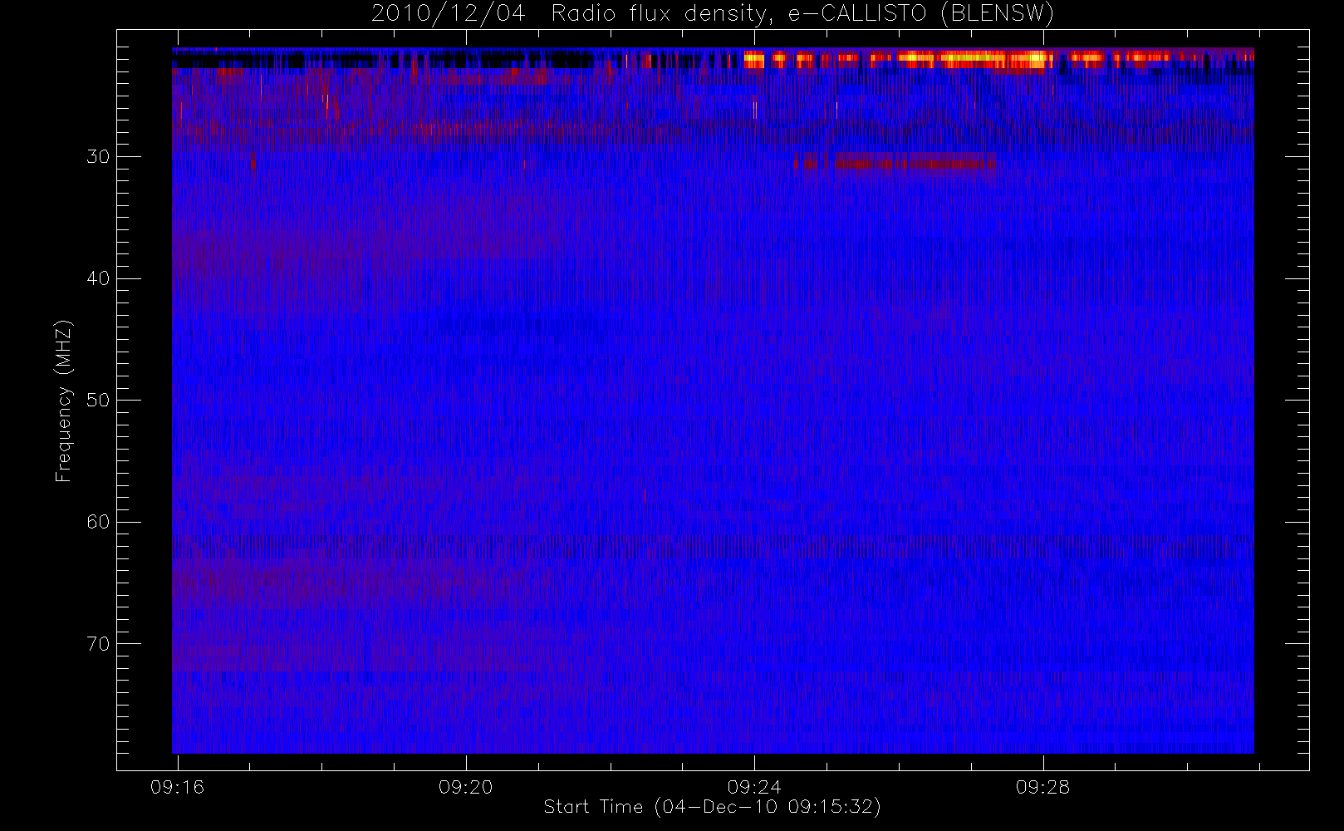Click the 30 MHz frequency tick label
The height and width of the screenshot is (831, 1344).
(x=98, y=156)
